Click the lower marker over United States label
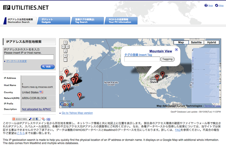The height and width of the screenshot is (148, 226). [157, 78]
